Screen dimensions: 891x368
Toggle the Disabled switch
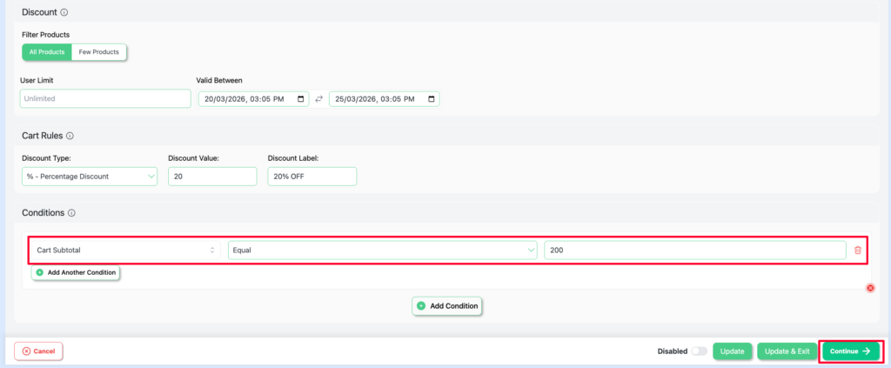[698, 351]
